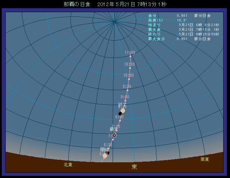Click the black moon disk near 開始 label
This screenshot has width=230, height=178.
click(x=107, y=153)
